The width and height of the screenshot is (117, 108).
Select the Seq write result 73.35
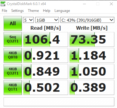[x=92, y=39]
